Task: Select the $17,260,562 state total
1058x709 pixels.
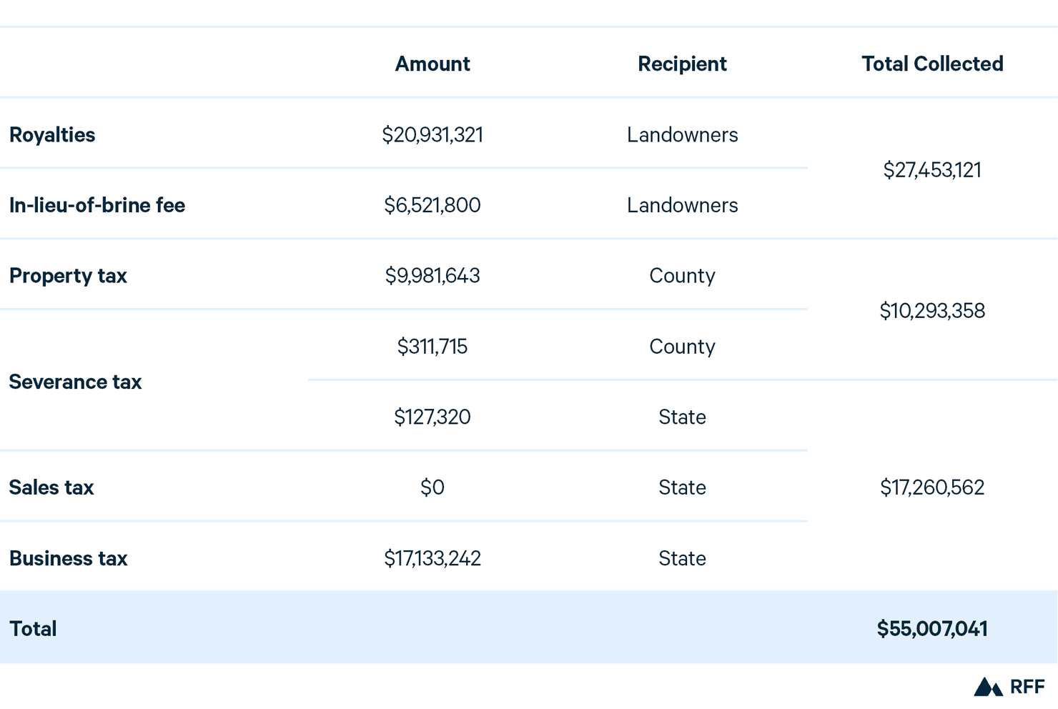Action: click(932, 487)
